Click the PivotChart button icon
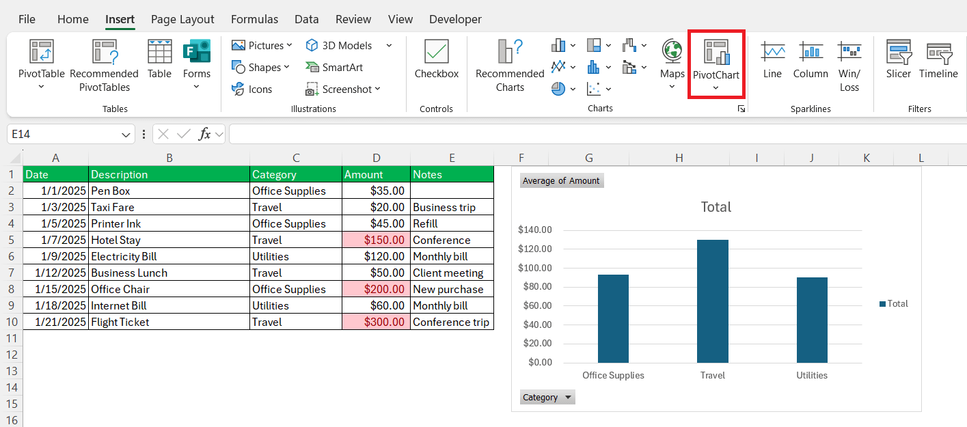967x427 pixels. 716,52
